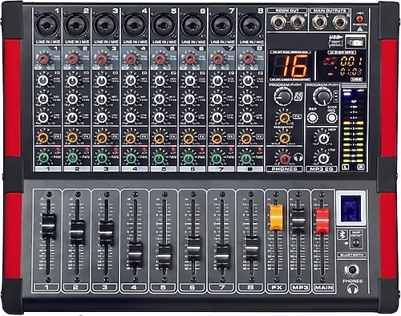Click the headphone icon beside PHONES knob
The height and width of the screenshot is (316, 401).
pos(298,157)
